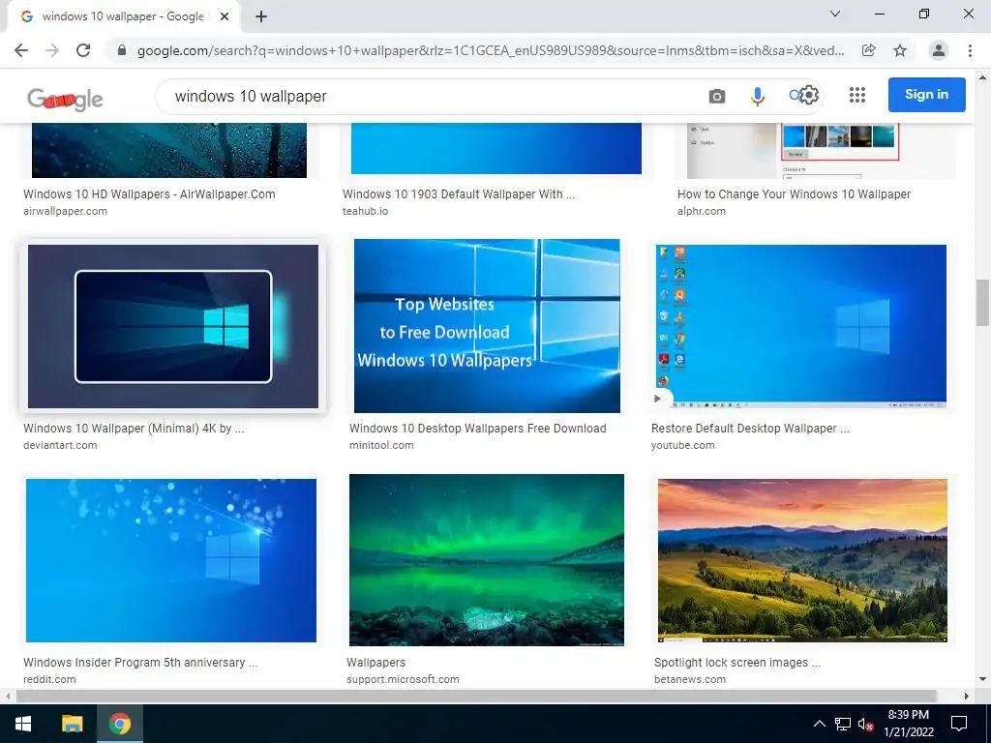Open the Restore Default Desktop Wallpaper video thumbnail
Viewport: 991px width, 743px height.
[800, 326]
